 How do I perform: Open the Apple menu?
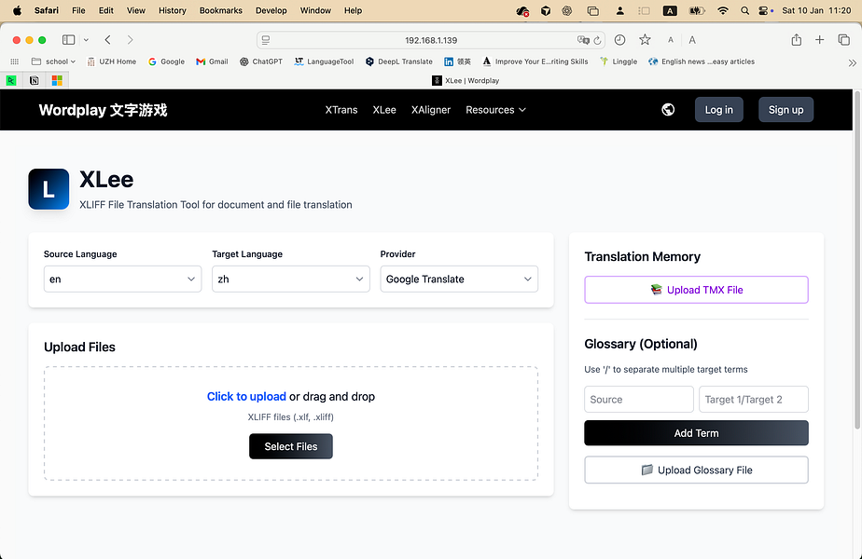click(x=17, y=10)
